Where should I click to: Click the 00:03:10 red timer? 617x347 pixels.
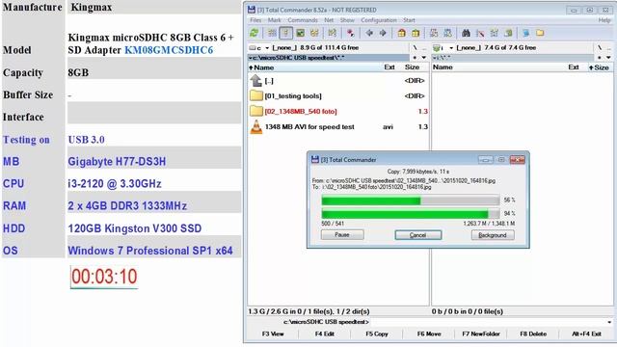tap(104, 277)
